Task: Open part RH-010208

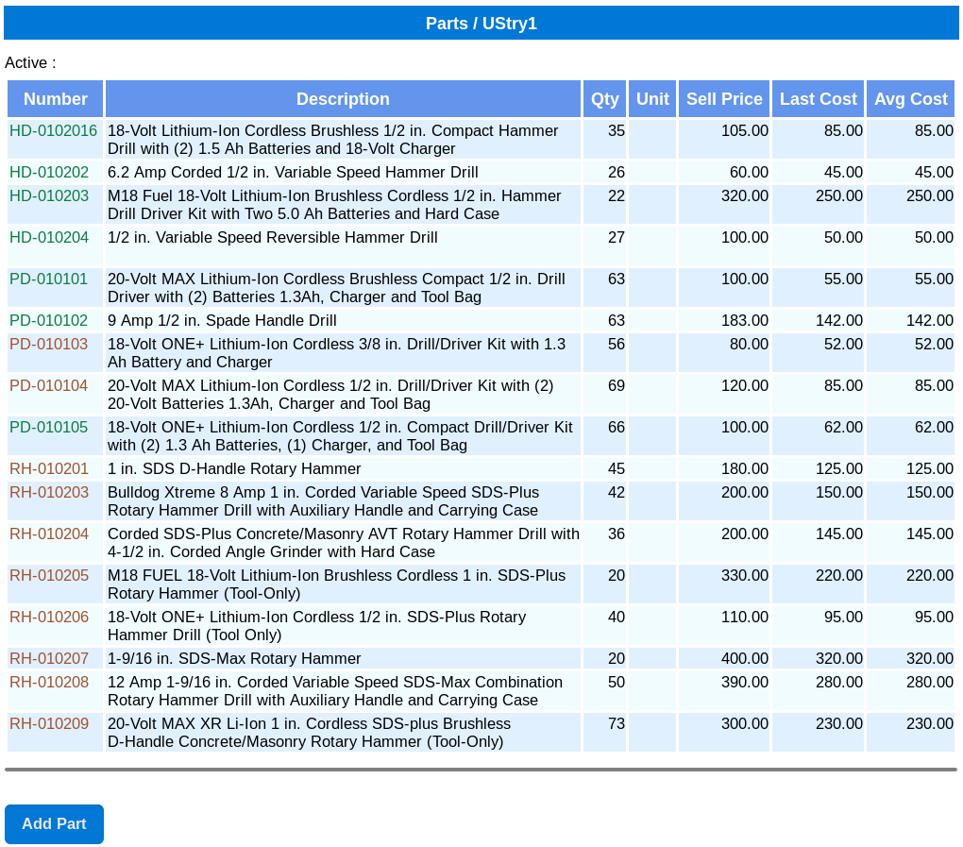Action: click(x=49, y=682)
